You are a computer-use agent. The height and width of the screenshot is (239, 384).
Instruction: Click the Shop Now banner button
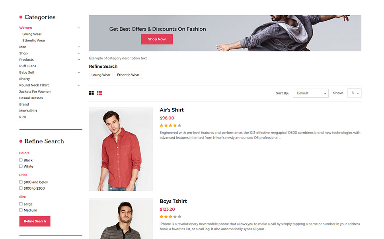point(157,39)
